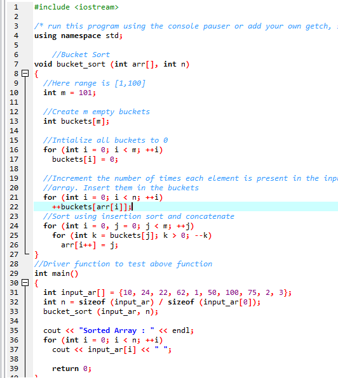Click the "Sorted Array : " string literal
338x378 pixels.
[x=117, y=330]
